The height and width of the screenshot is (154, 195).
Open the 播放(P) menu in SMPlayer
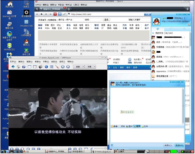pyautogui.click(x=21, y=62)
